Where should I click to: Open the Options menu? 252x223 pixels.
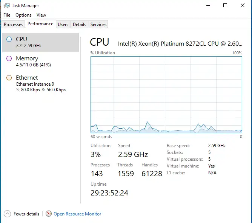23,15
